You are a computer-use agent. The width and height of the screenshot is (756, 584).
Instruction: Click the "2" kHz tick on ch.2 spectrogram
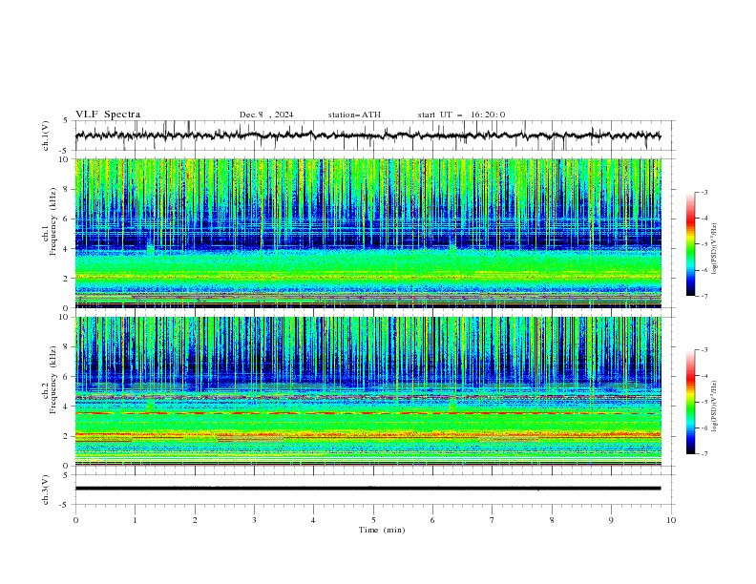67,436
